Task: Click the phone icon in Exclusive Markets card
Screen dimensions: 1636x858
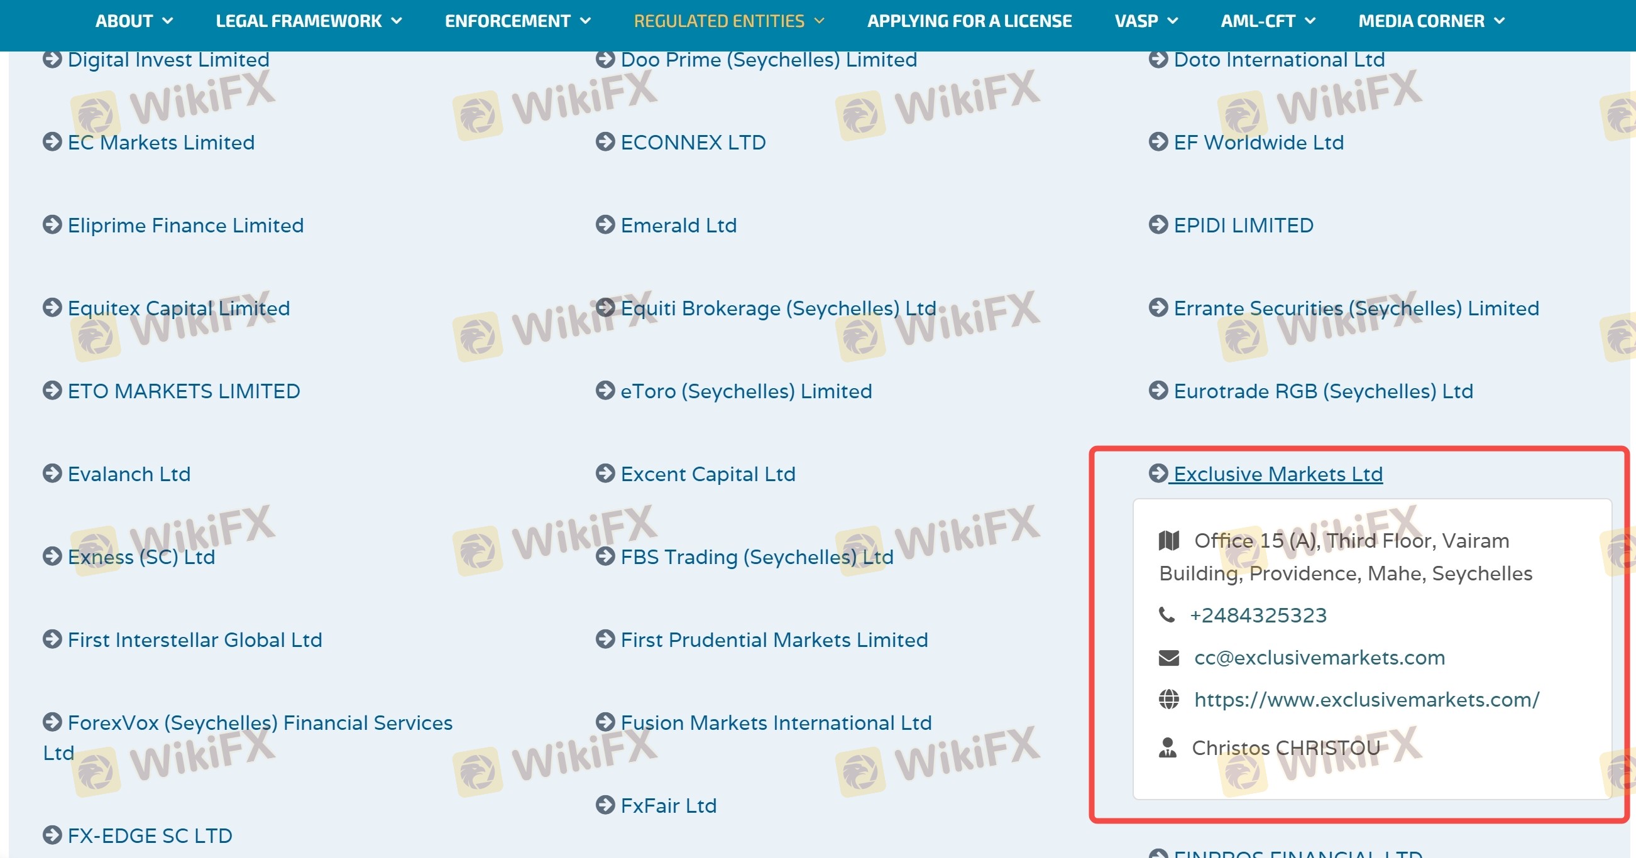Action: click(x=1167, y=614)
